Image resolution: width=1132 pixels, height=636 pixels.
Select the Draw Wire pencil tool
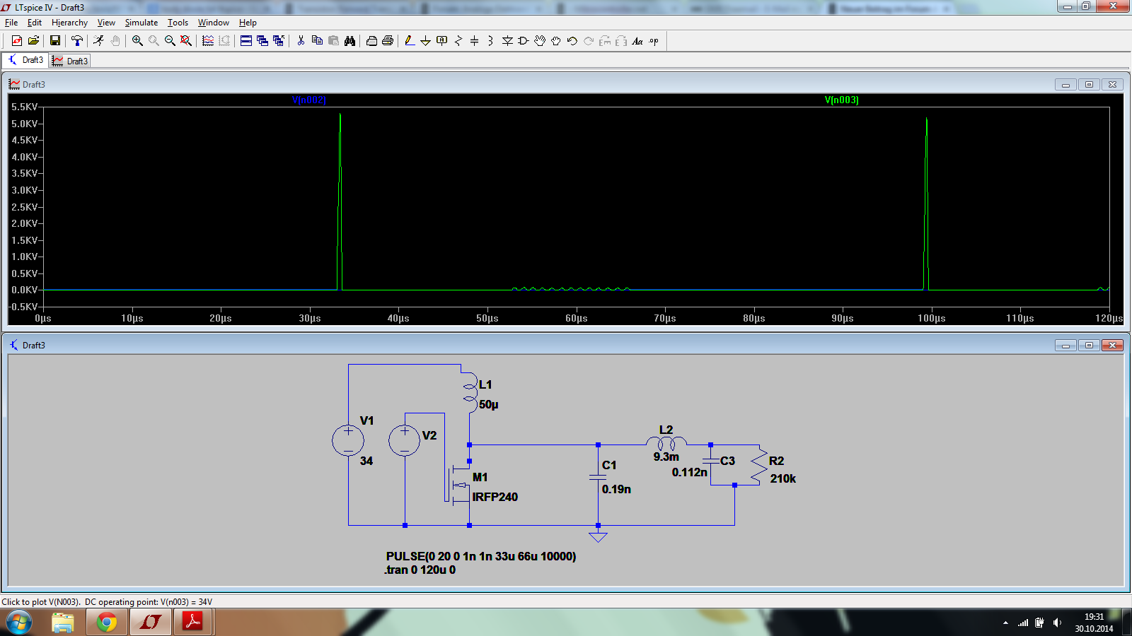410,41
